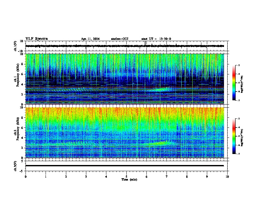Click the ch.1 colorbar log(PSD) label
This screenshot has height=198, width=256.
242,84
